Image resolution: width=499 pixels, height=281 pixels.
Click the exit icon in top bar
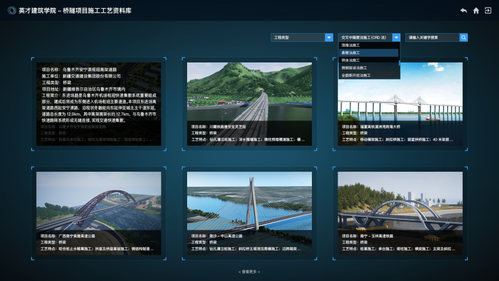488,11
